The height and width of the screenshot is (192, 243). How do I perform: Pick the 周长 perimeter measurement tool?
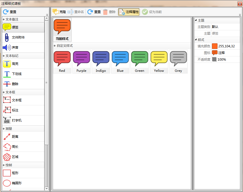coord(23,147)
